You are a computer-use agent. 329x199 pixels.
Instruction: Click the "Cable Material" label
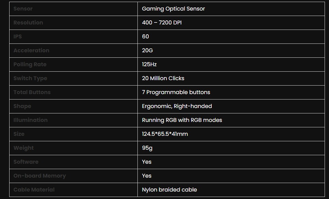tap(34, 190)
